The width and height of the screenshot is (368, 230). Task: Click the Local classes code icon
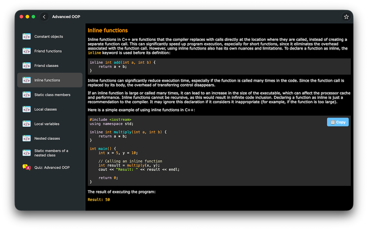26,109
